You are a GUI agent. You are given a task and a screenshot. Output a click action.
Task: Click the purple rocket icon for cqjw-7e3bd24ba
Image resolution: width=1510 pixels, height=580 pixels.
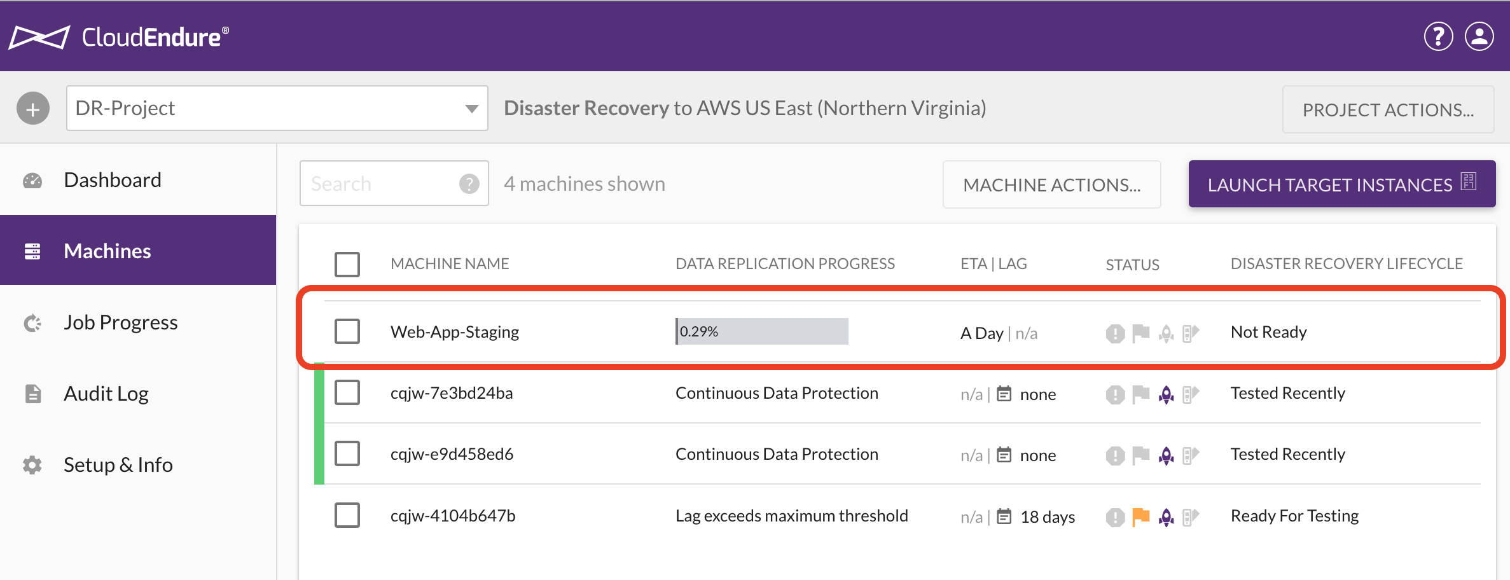click(x=1166, y=394)
